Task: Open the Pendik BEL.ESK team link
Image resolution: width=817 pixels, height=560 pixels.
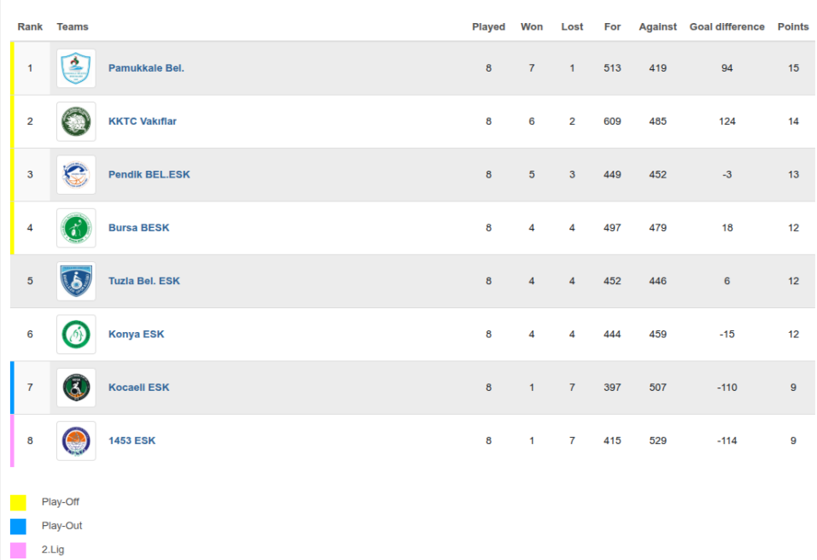Action: pos(149,175)
